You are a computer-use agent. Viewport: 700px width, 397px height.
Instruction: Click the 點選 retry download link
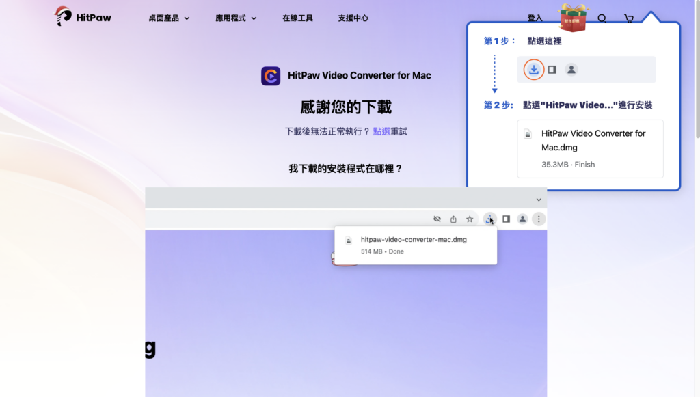(x=381, y=132)
